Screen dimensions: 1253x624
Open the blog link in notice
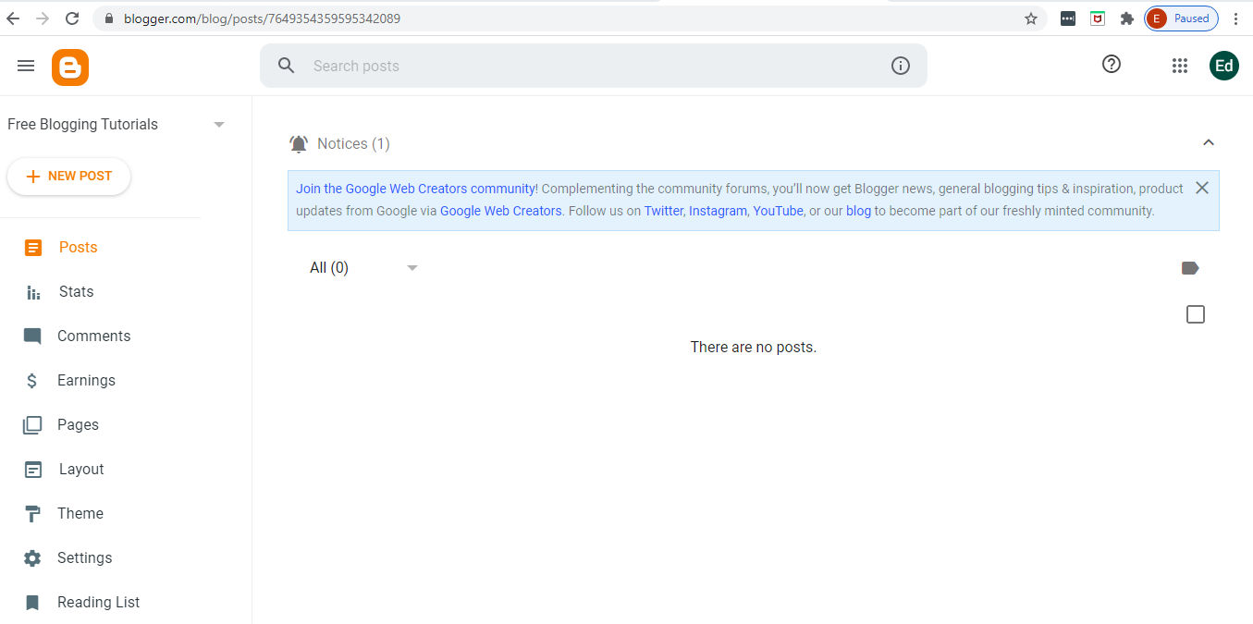coord(858,211)
